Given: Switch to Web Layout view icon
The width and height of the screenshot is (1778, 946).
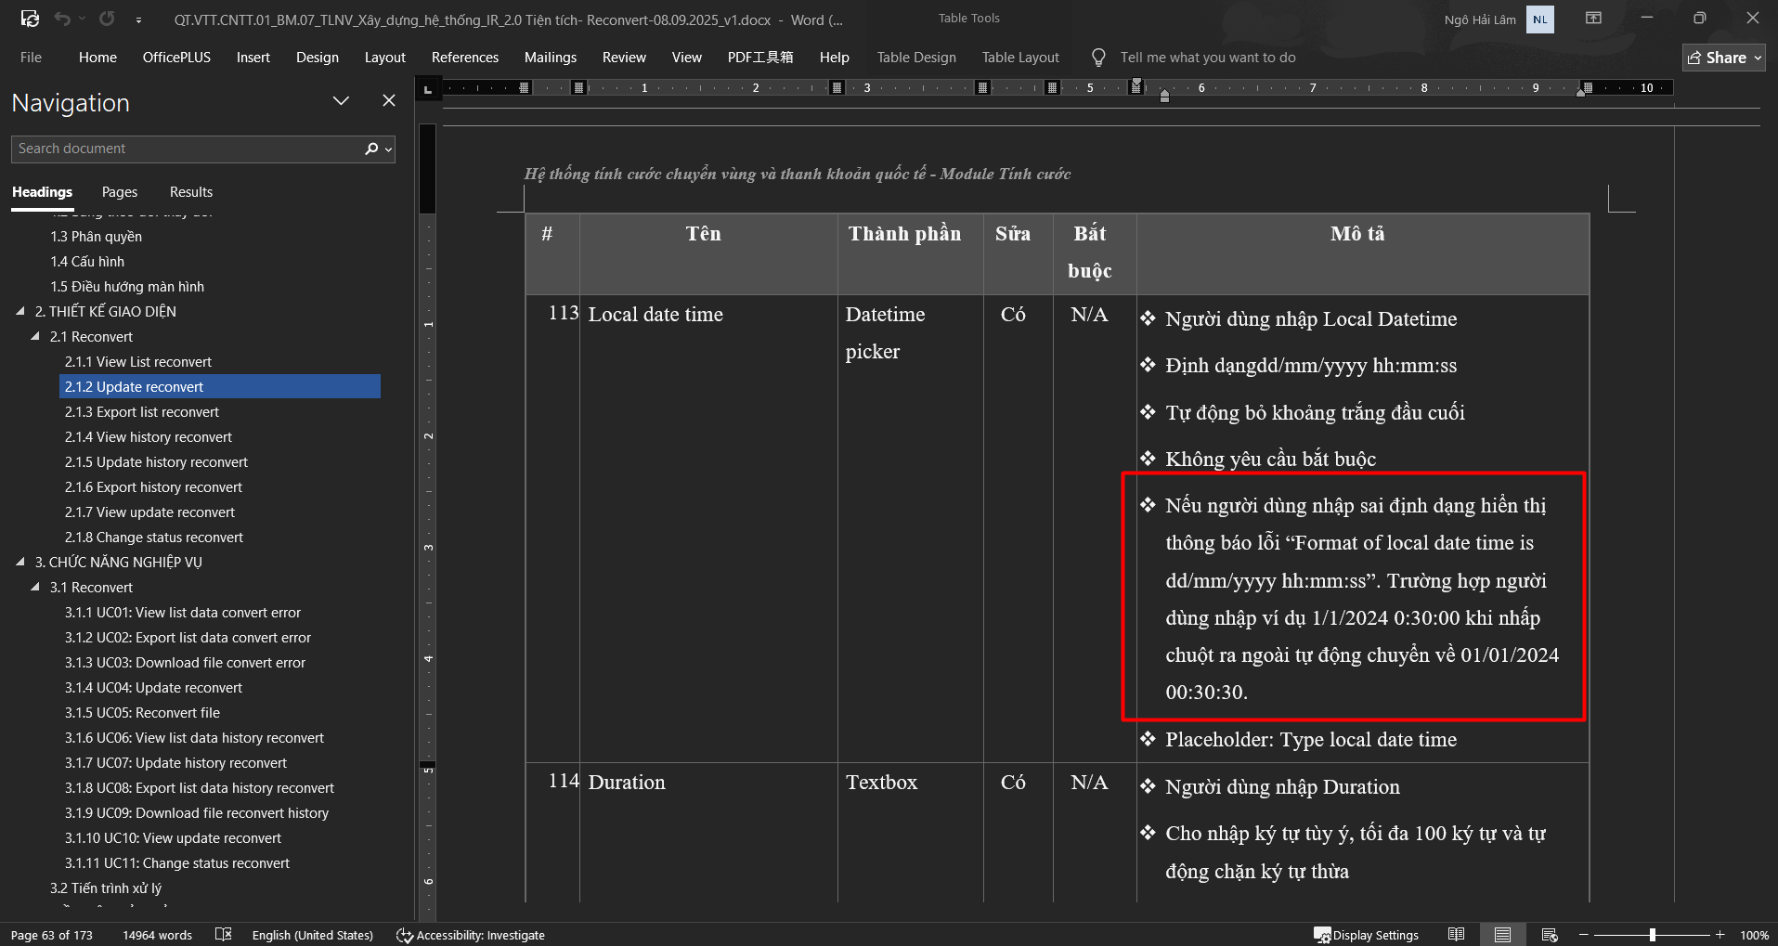Looking at the screenshot, I should point(1549,934).
